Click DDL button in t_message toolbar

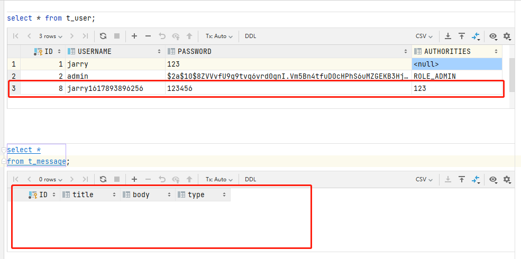(251, 179)
